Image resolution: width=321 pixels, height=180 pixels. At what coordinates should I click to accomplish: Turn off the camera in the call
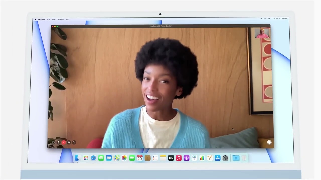point(69,142)
